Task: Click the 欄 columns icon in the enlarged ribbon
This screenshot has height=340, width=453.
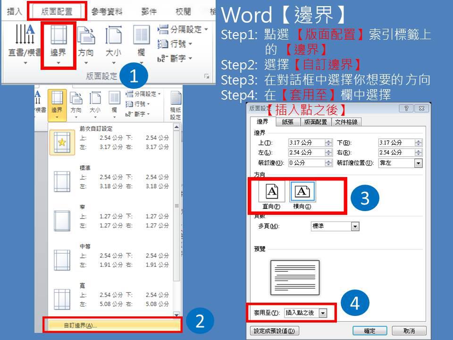Action: [x=141, y=34]
